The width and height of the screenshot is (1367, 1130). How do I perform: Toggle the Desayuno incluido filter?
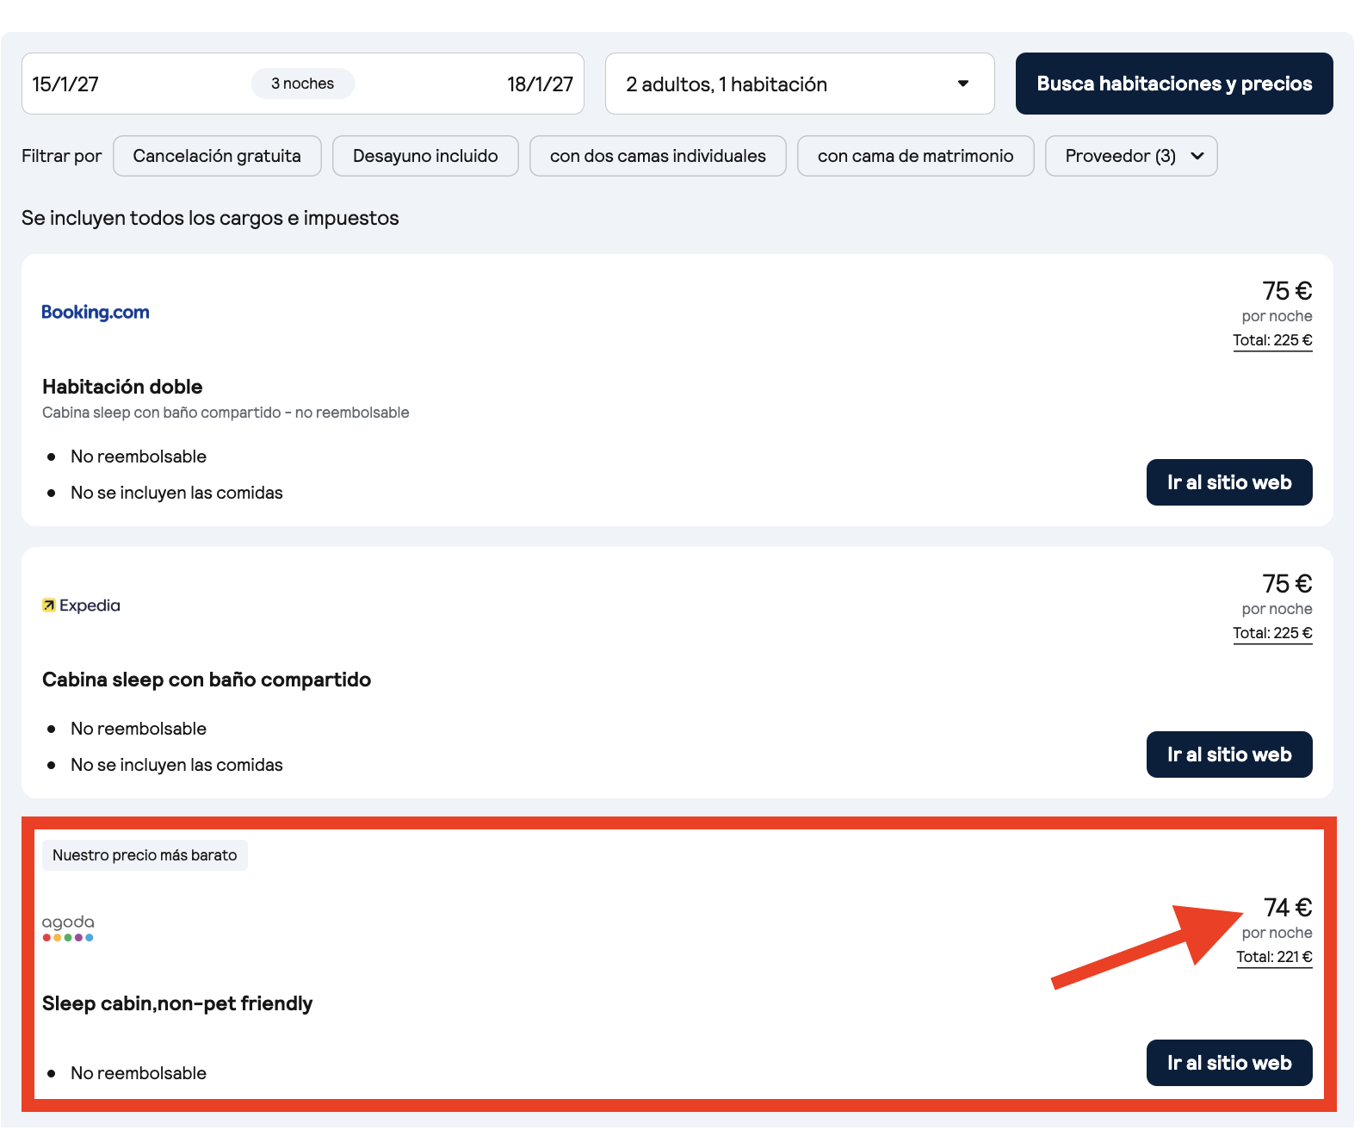425,156
